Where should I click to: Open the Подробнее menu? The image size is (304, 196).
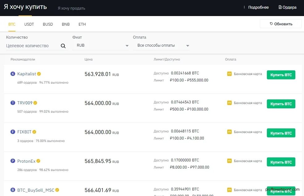pyautogui.click(x=256, y=7)
